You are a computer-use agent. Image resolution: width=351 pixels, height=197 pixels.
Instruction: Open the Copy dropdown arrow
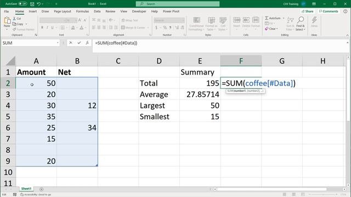[x=26, y=24]
